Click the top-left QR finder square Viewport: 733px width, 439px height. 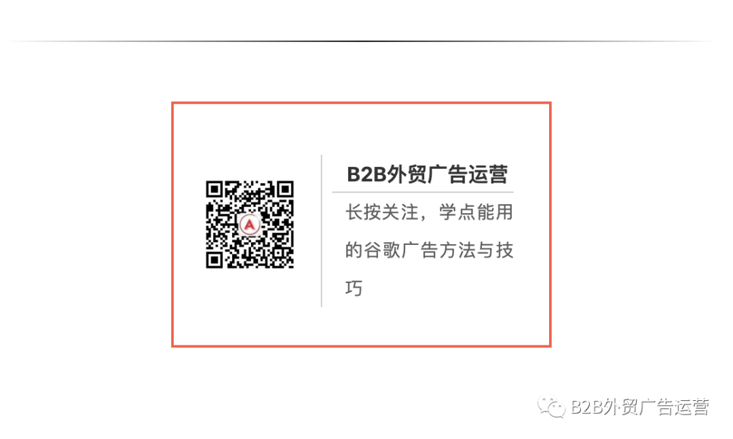(214, 189)
